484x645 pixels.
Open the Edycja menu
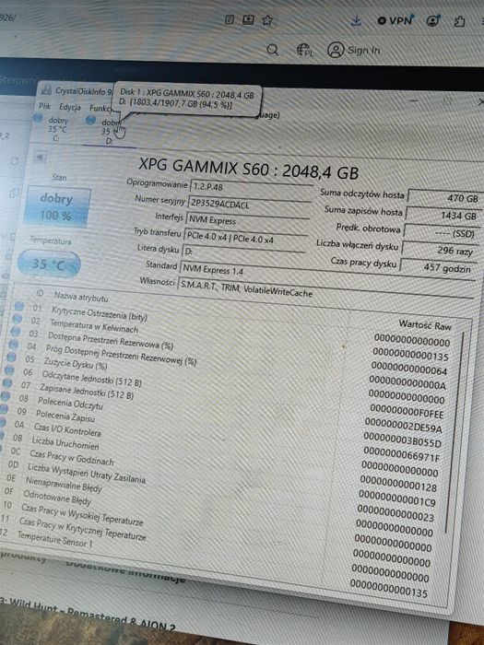(69, 107)
